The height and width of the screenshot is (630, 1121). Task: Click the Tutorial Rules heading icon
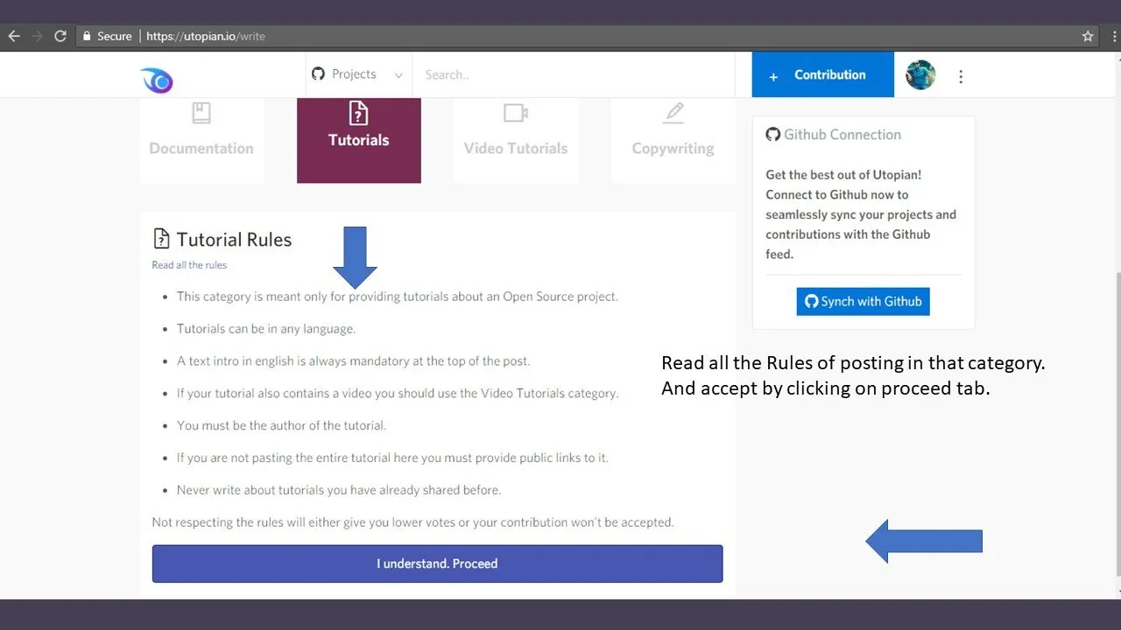click(161, 239)
